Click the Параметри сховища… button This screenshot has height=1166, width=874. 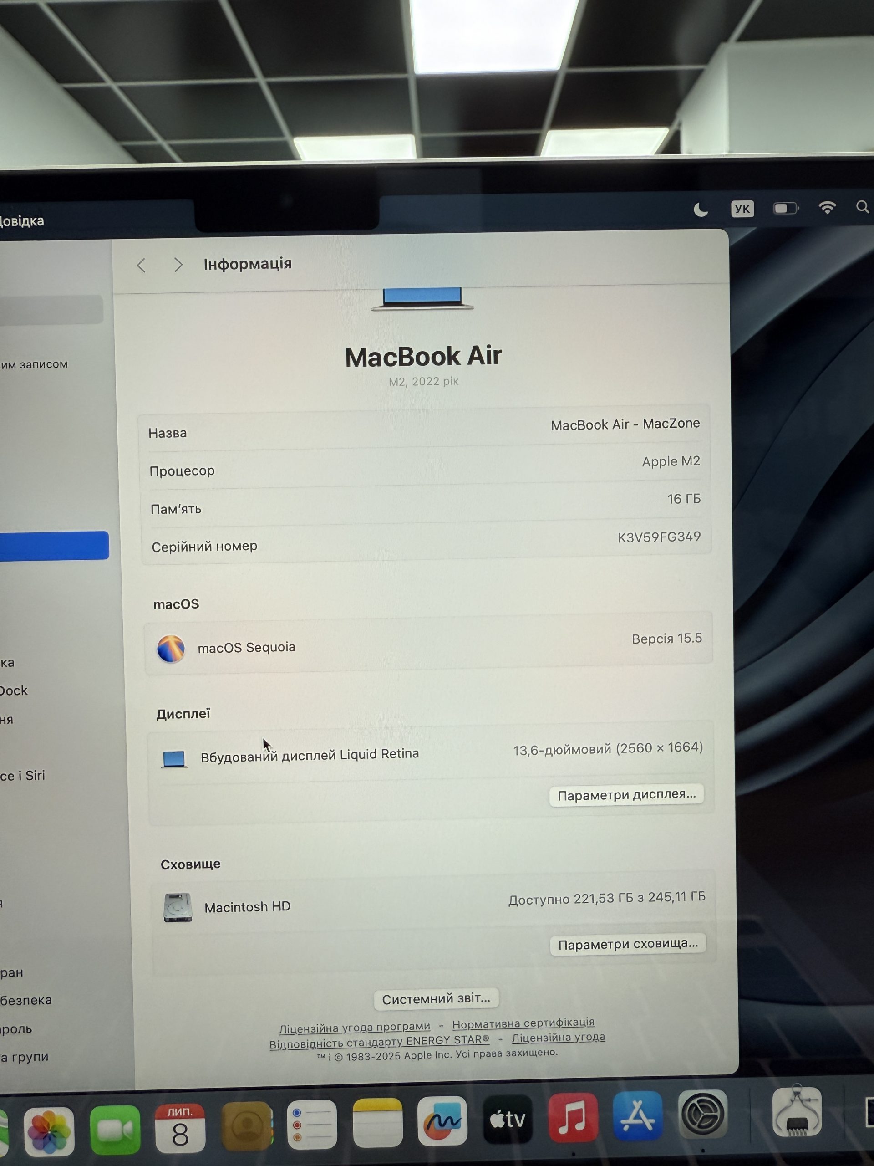pos(628,944)
